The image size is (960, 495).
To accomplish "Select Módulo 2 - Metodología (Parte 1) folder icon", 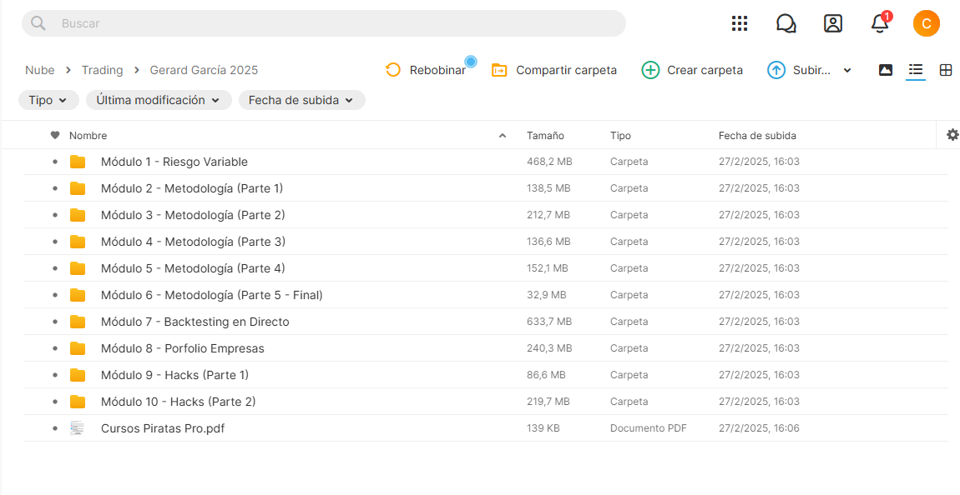I will click(78, 188).
